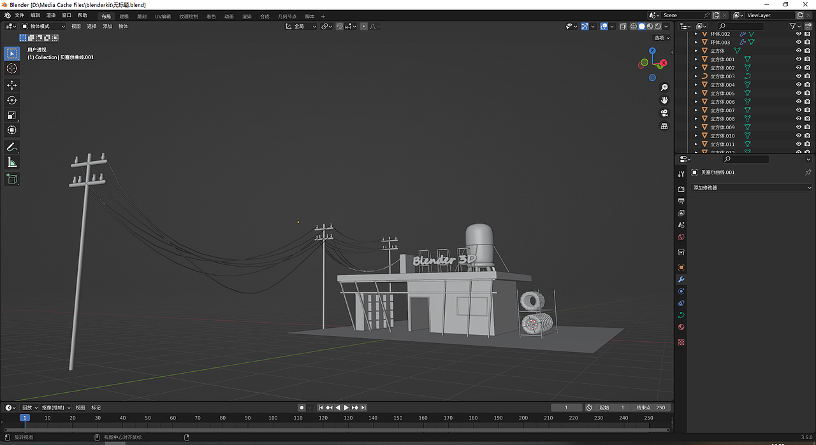This screenshot has width=816, height=445.
Task: Open the 添加 menu in viewport header
Action: [107, 26]
